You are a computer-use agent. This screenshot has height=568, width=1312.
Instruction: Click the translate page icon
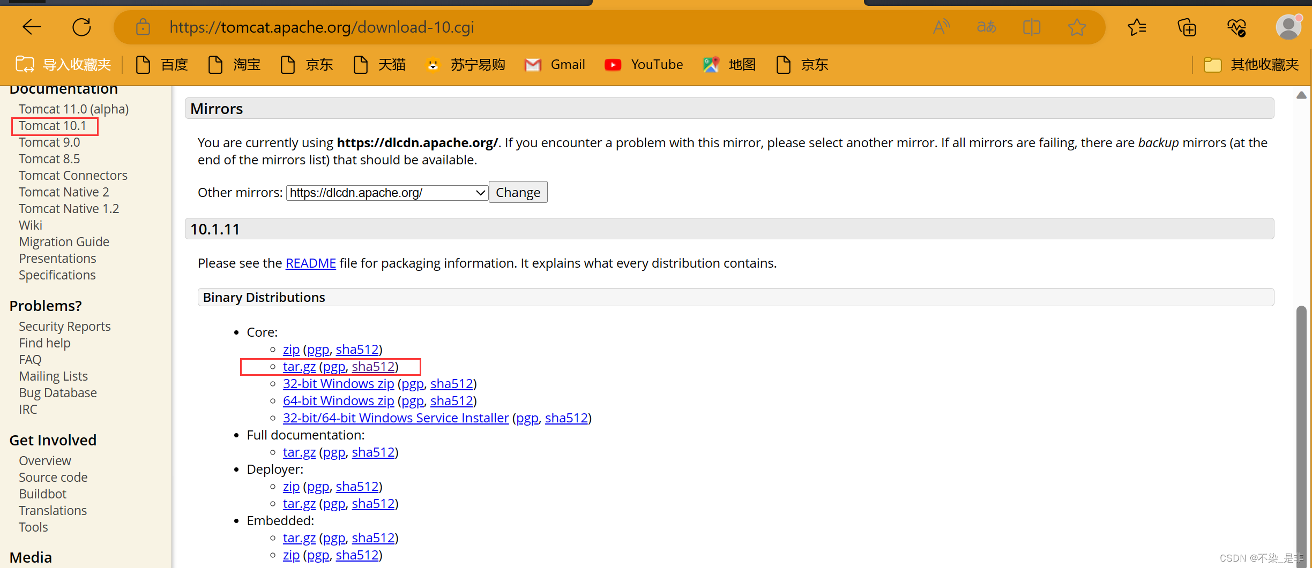[x=986, y=27]
